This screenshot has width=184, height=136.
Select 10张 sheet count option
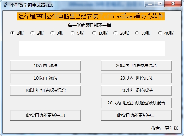pyautogui.click(x=94, y=33)
